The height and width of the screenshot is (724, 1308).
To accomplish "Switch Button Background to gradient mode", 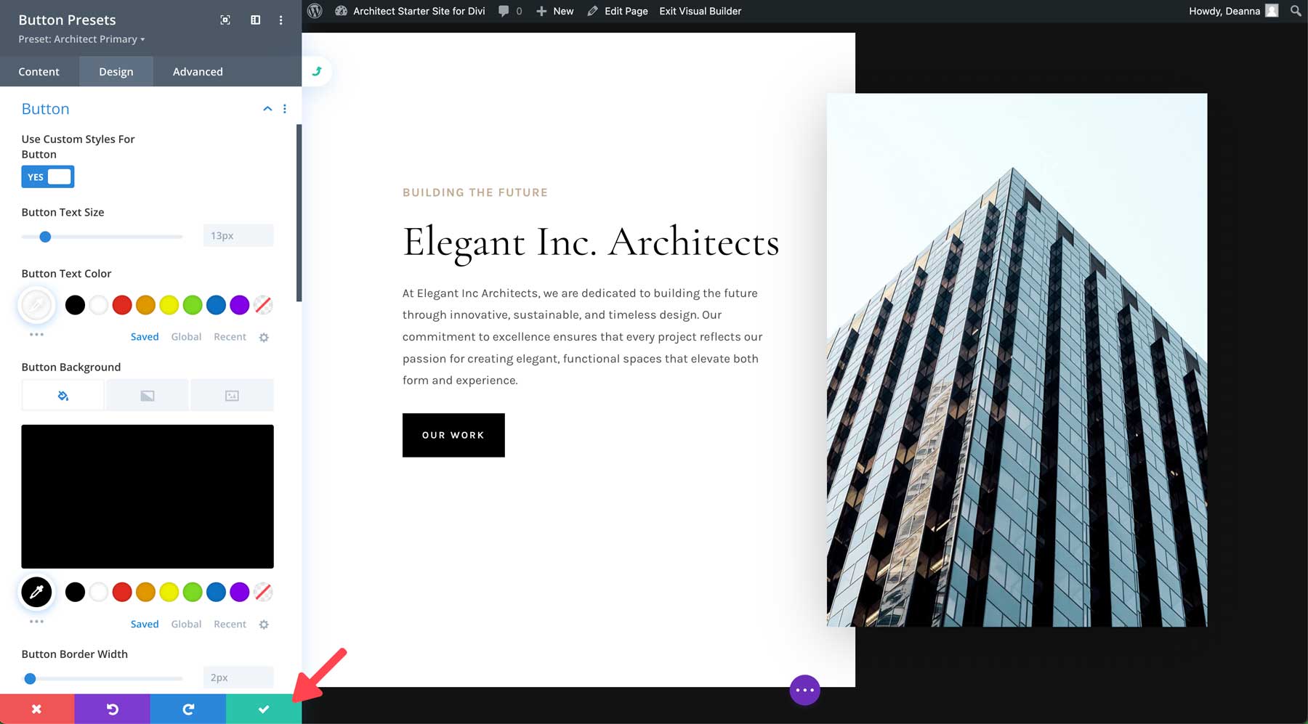I will point(147,395).
